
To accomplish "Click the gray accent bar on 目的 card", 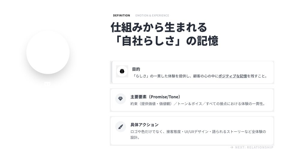I will [x=112, y=72].
